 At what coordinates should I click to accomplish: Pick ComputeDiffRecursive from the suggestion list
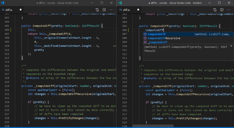(x=164, y=38)
